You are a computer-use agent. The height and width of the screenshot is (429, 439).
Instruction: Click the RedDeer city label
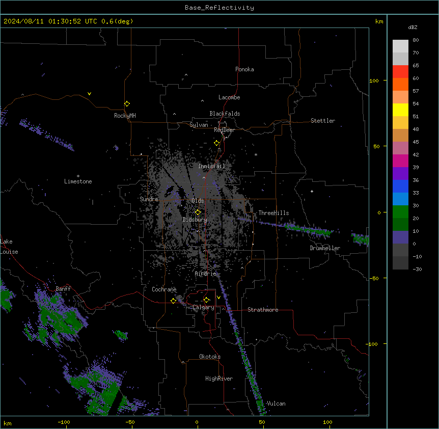(x=224, y=130)
